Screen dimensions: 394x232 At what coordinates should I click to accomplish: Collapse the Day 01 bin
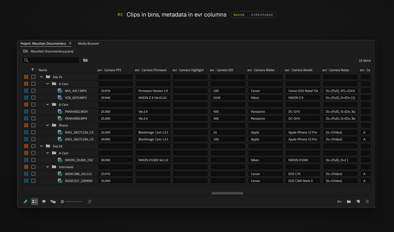[x=41, y=77]
